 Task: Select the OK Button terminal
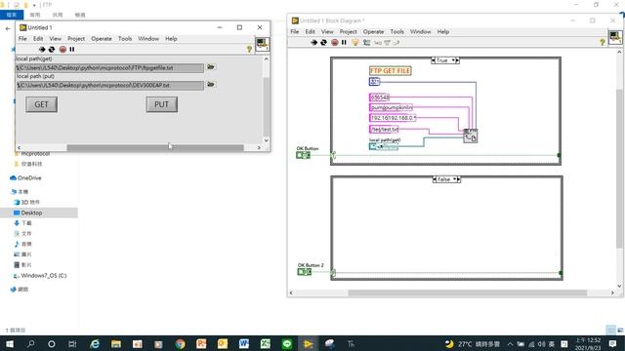(x=303, y=155)
